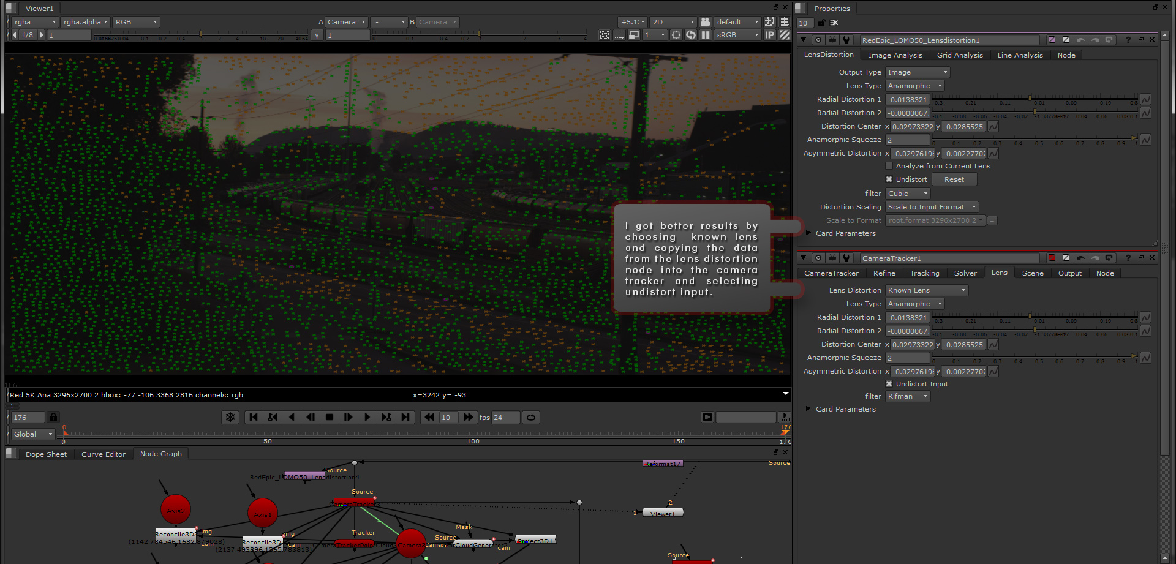Click the undo arrow in properties header
This screenshot has height=564, width=1176.
pyautogui.click(x=1080, y=39)
